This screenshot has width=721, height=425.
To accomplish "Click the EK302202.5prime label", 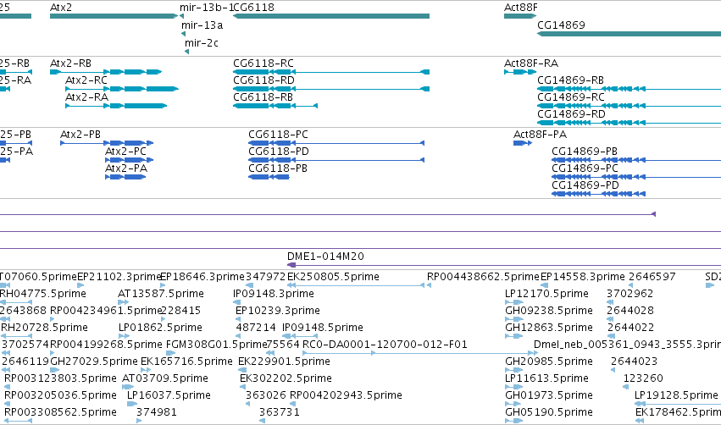I will pos(286,378).
